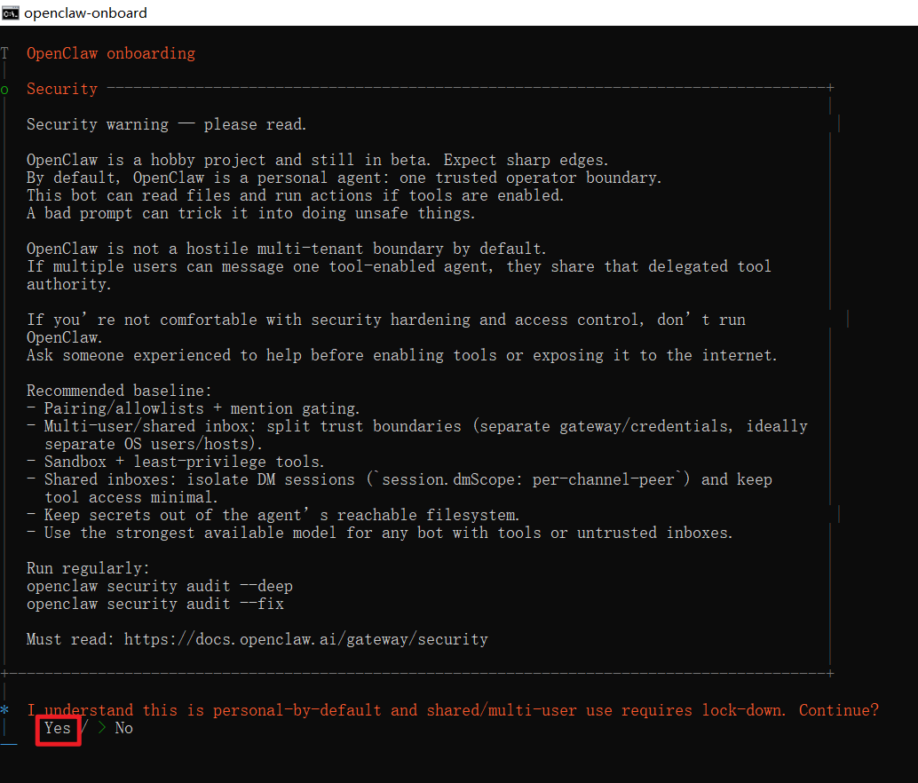Click the 'Sandbox + least-privilege tools.' line
This screenshot has width=918, height=783.
pos(184,461)
